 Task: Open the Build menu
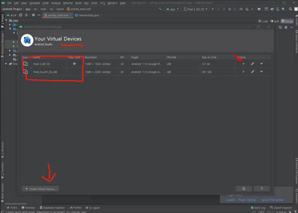(78, 3)
